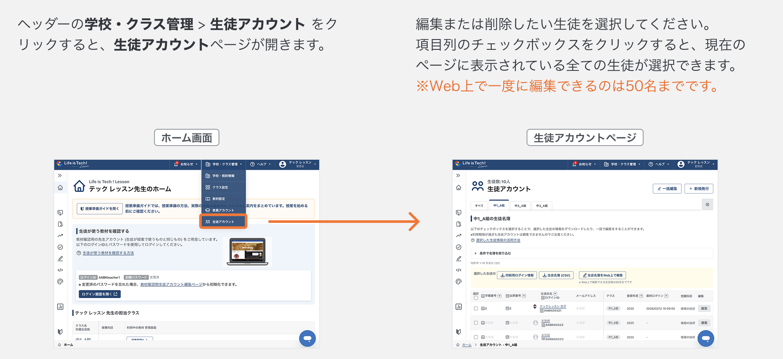Select the checkbox for student ANBK00322
This screenshot has width=783, height=359.
[476, 323]
